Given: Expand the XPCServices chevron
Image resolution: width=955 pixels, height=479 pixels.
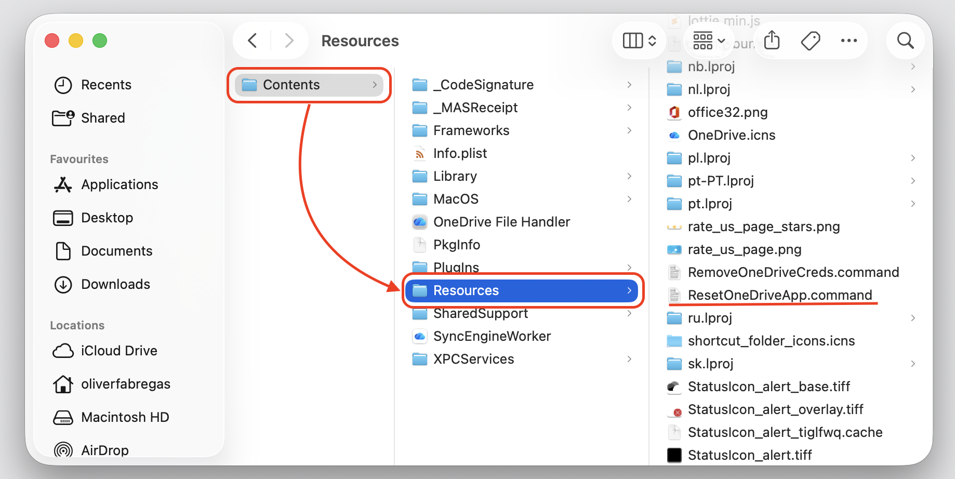Looking at the screenshot, I should 629,359.
